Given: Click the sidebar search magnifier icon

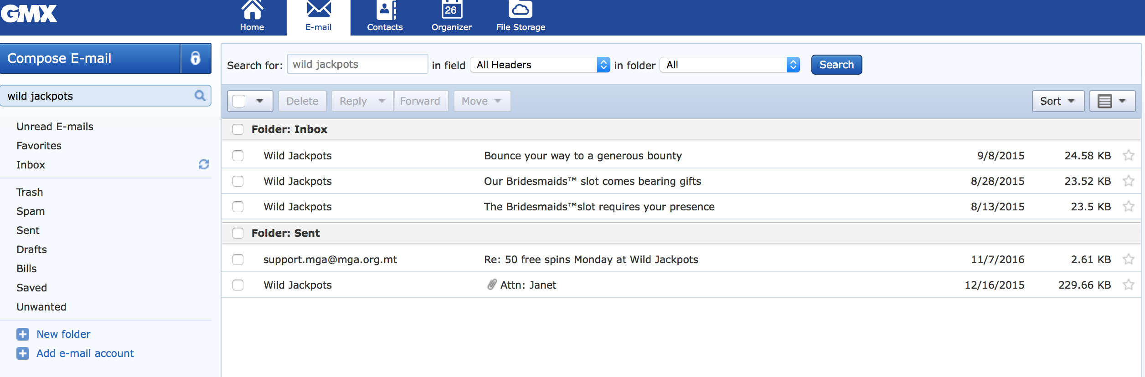Looking at the screenshot, I should point(200,96).
